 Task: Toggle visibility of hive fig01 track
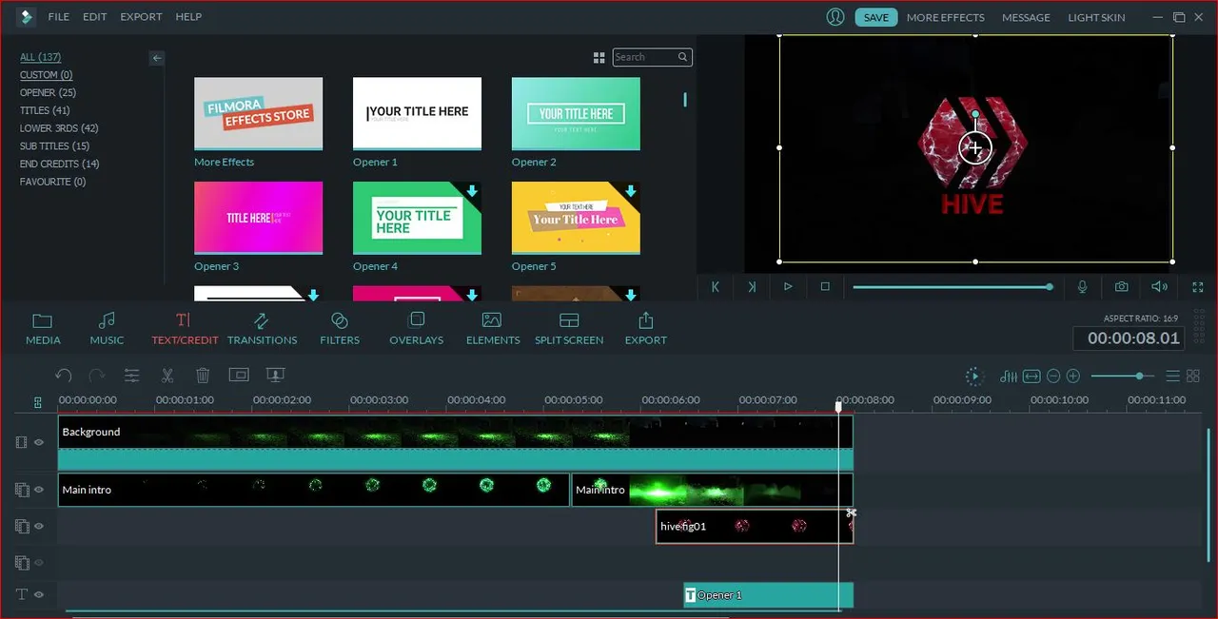pyautogui.click(x=39, y=526)
